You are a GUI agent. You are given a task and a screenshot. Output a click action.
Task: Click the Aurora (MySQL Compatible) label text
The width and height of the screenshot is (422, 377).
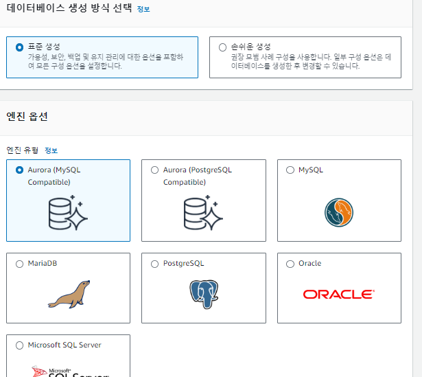54,176
